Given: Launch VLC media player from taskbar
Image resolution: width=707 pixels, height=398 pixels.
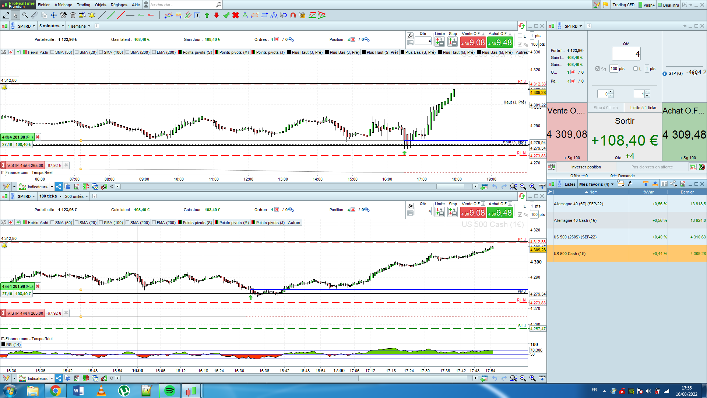Looking at the screenshot, I should [101, 391].
